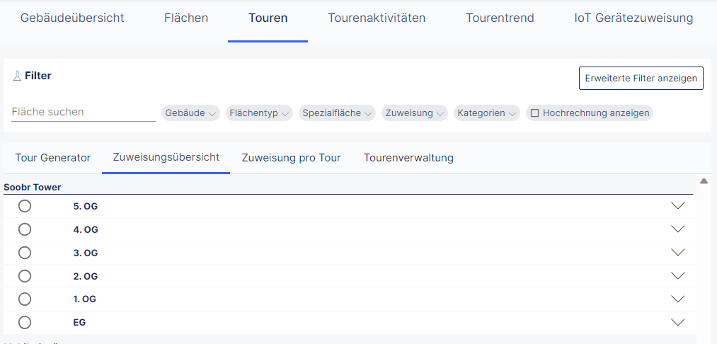The height and width of the screenshot is (344, 717).
Task: Click the Fläche suchen search field
Action: pyautogui.click(x=83, y=112)
